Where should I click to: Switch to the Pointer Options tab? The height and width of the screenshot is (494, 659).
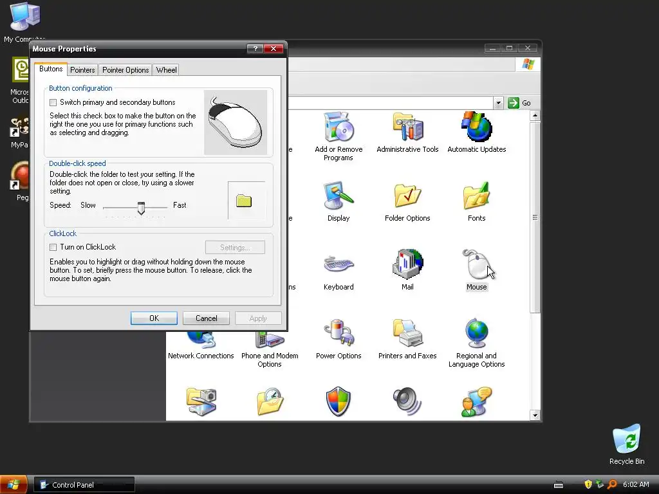point(125,69)
